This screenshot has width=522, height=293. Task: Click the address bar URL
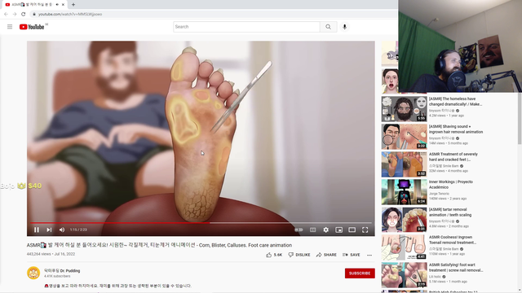70,15
